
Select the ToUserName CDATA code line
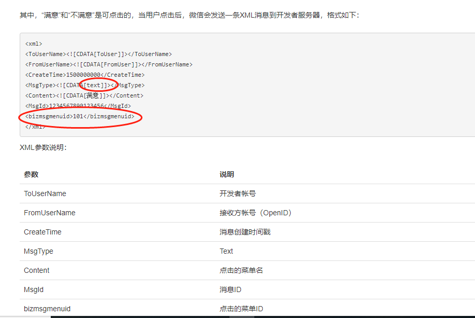point(98,54)
